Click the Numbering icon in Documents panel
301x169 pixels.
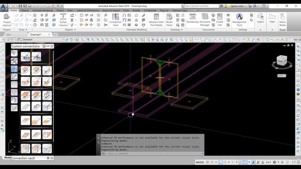click(192, 19)
